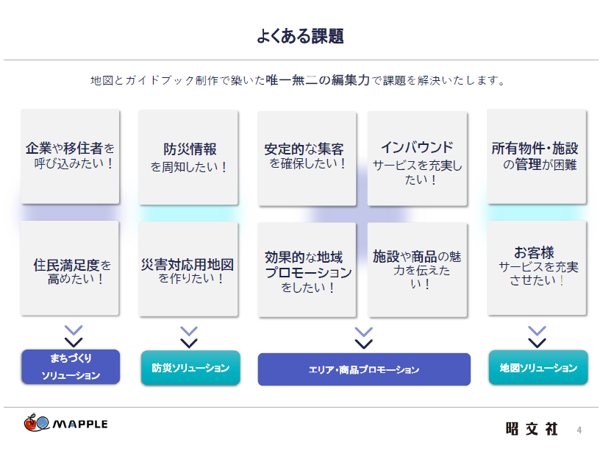The image size is (603, 451).
Task: Click chevron arrows above エリア・商品プロモーション
Action: [x=363, y=338]
